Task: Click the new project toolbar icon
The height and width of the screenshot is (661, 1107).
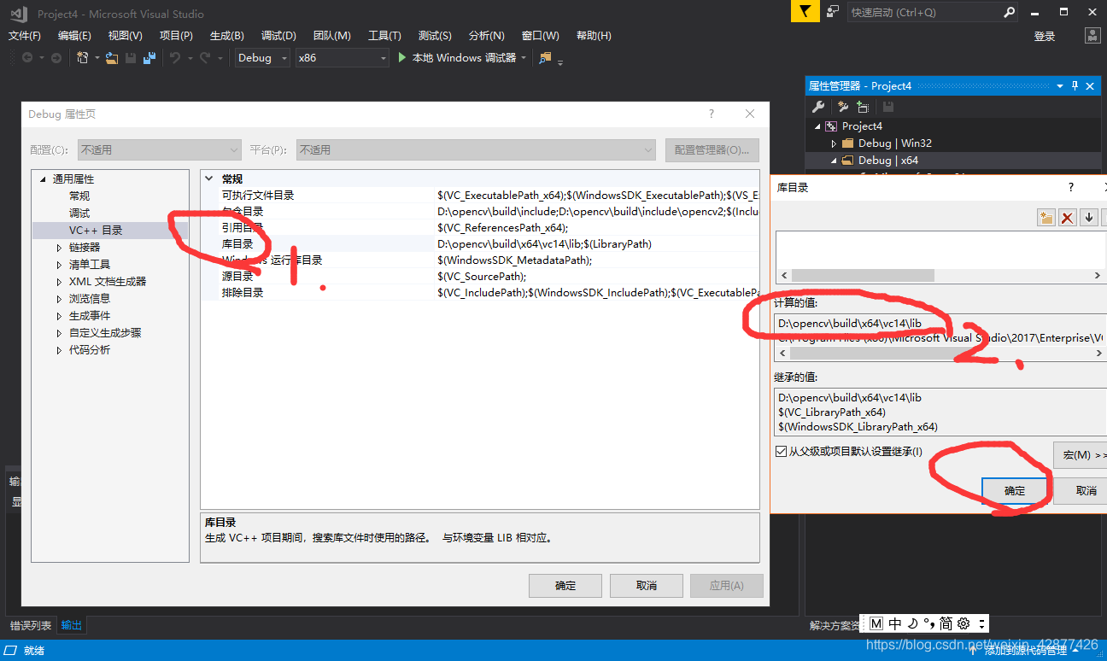Action: (83, 58)
